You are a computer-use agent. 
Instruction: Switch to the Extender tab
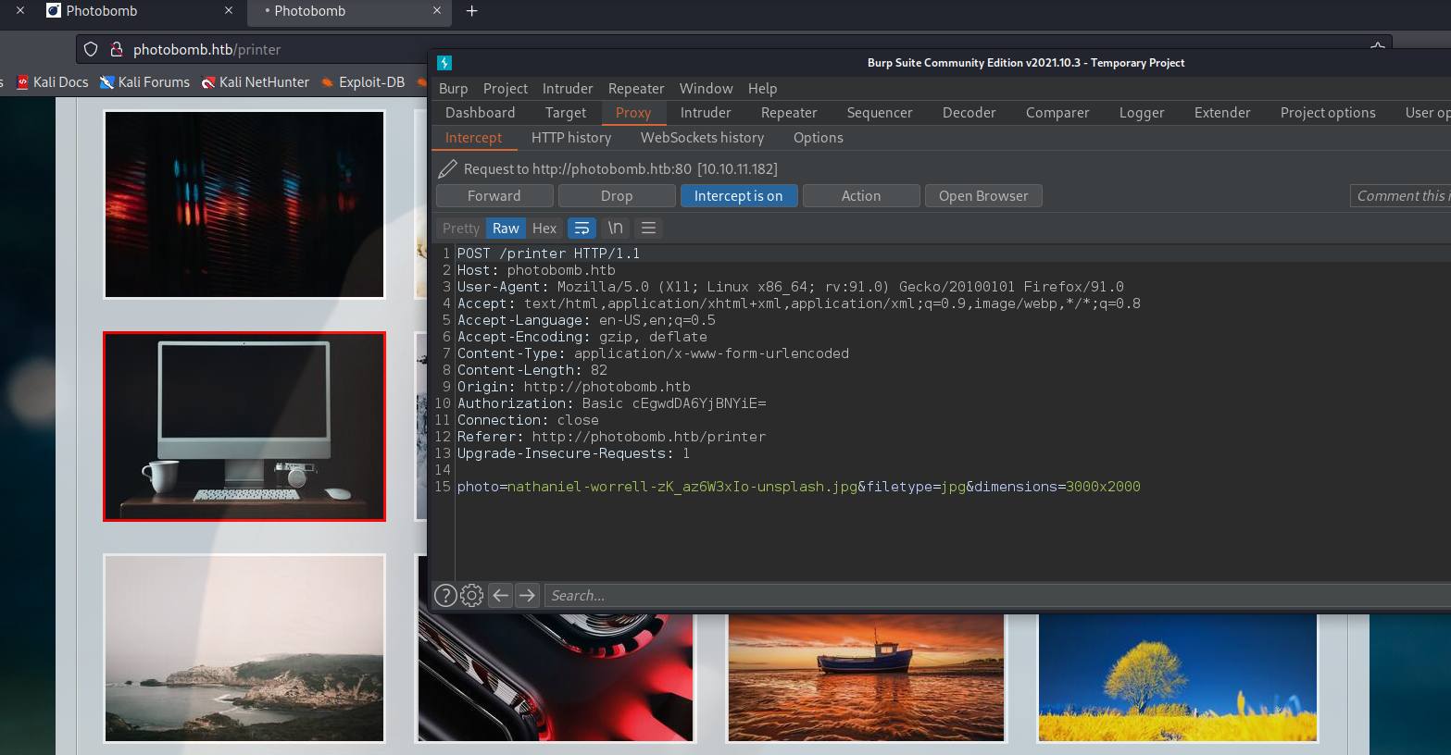tap(1222, 113)
